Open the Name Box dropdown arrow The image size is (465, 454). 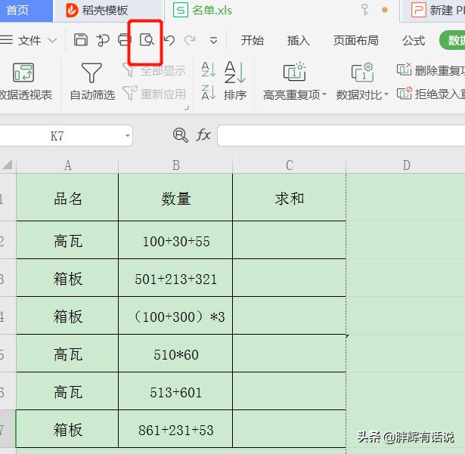pos(126,136)
